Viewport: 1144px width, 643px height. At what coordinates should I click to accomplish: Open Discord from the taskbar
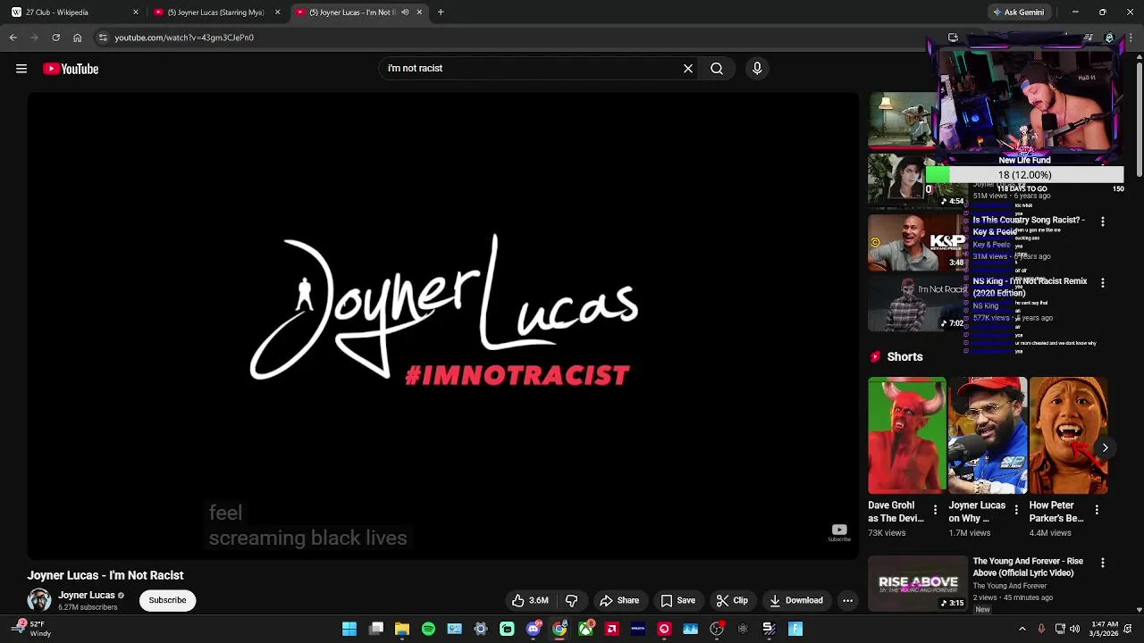533,629
